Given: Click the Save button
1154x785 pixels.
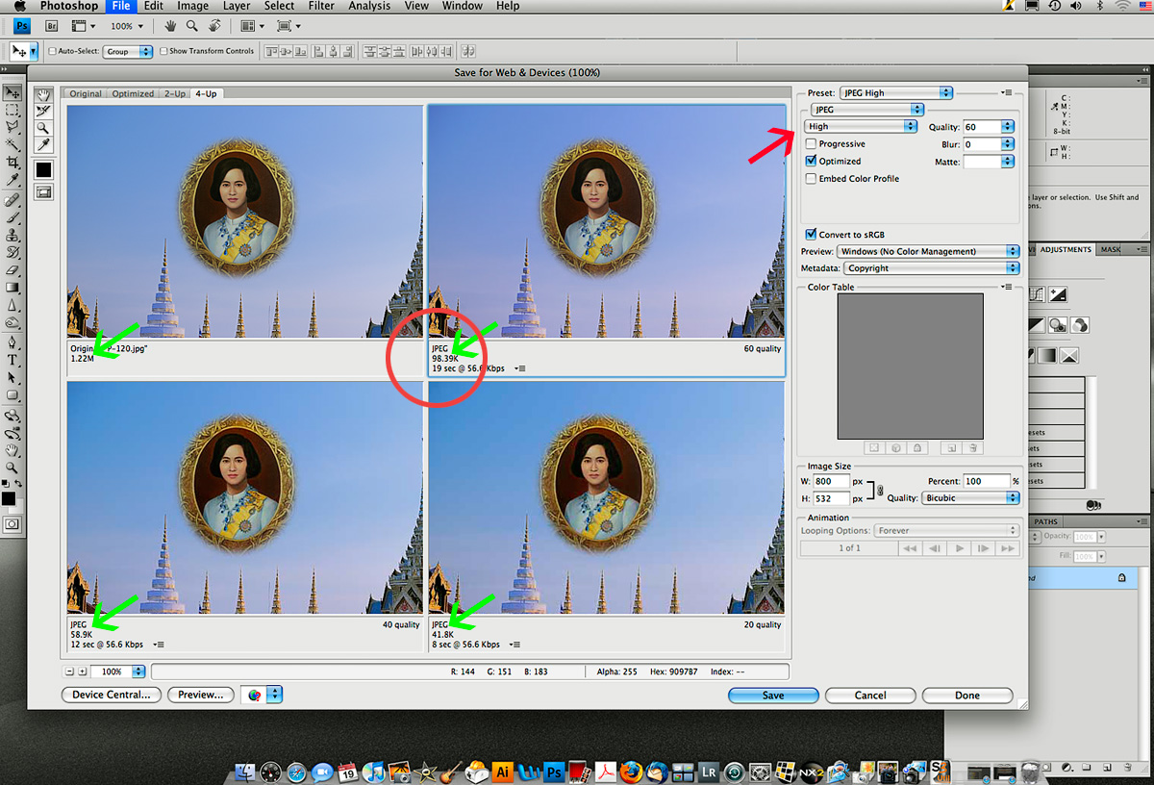Looking at the screenshot, I should (x=773, y=696).
